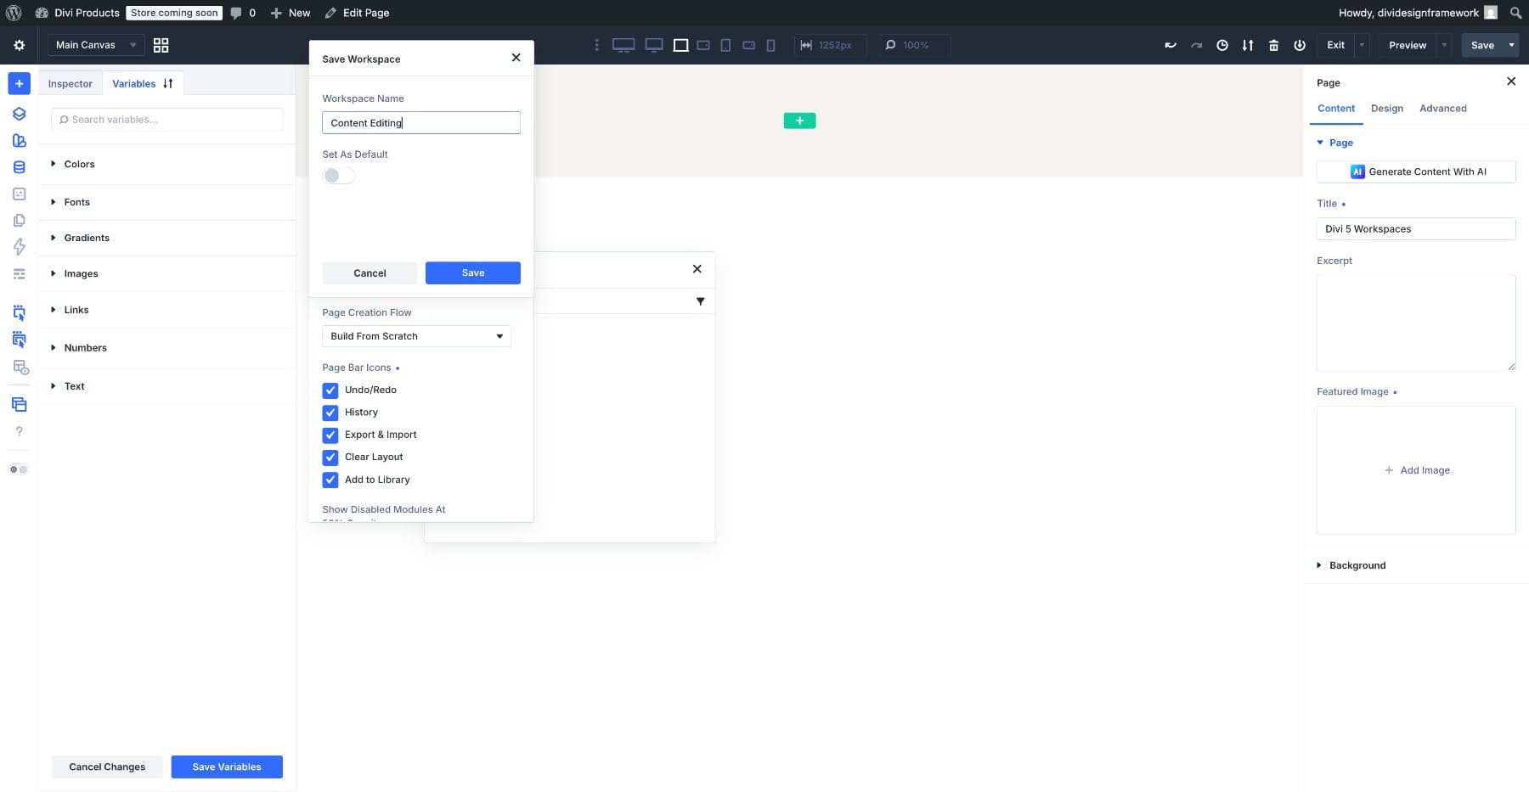Uncheck the Undo/Redo checkbox
The image size is (1529, 792).
(x=330, y=390)
